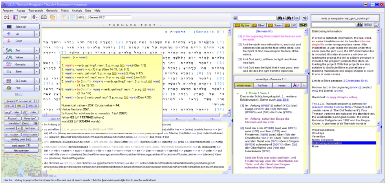
Task: Click the back arrow icon in verse tips bar
Action: [304, 85]
